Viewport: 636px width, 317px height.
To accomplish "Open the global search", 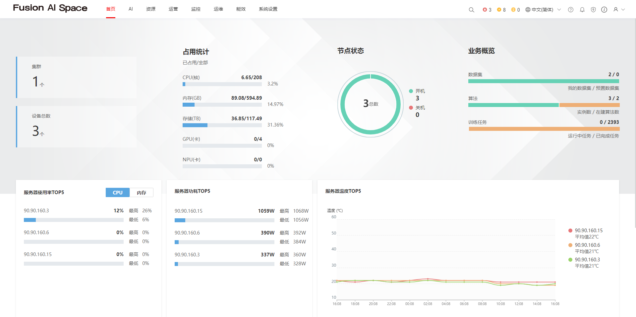I will click(471, 10).
